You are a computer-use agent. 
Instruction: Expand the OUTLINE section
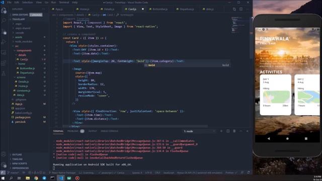17,154
